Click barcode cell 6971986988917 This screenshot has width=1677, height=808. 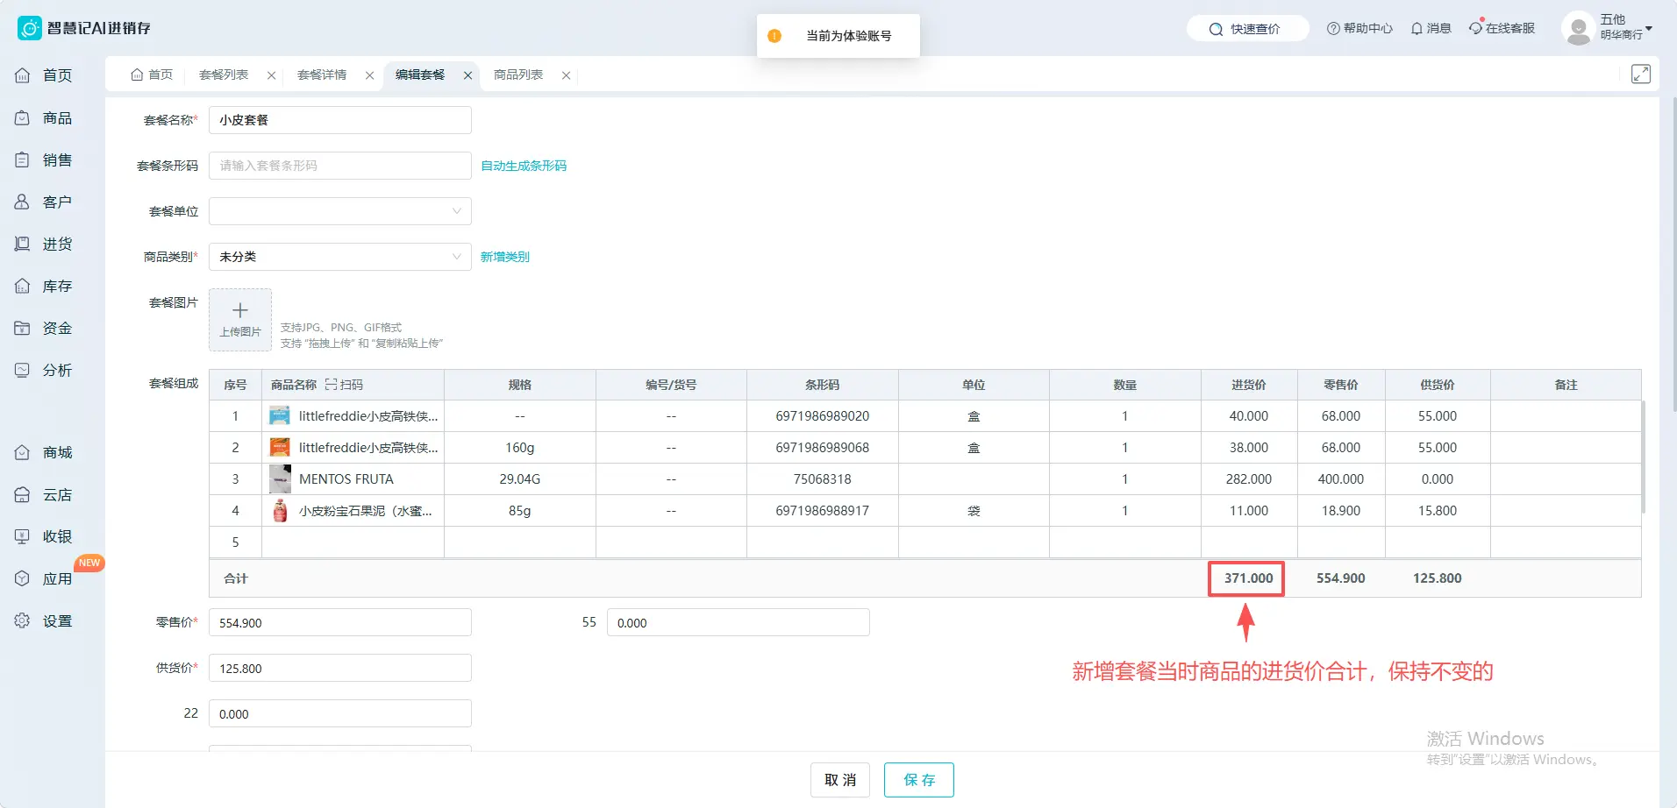tap(823, 511)
